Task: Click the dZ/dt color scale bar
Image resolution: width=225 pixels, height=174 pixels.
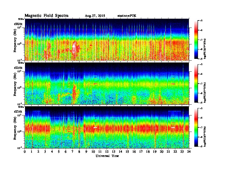Action: (x=196, y=127)
